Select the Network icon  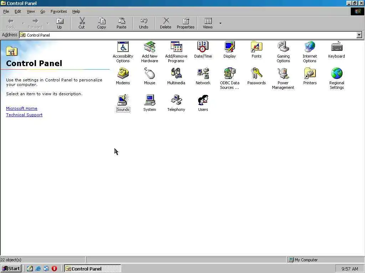(x=203, y=74)
